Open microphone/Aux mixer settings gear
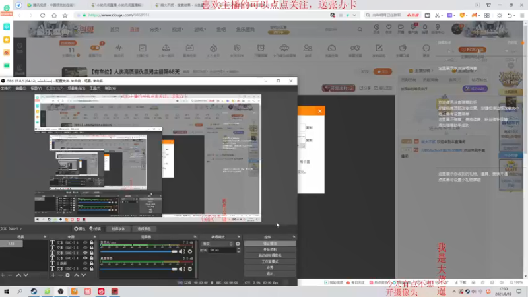 (190, 251)
